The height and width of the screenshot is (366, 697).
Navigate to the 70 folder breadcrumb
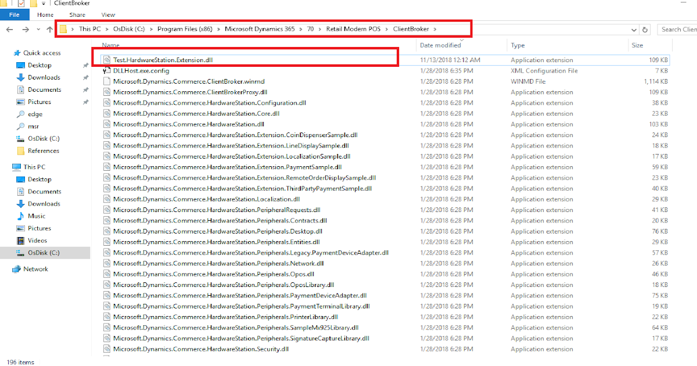310,29
